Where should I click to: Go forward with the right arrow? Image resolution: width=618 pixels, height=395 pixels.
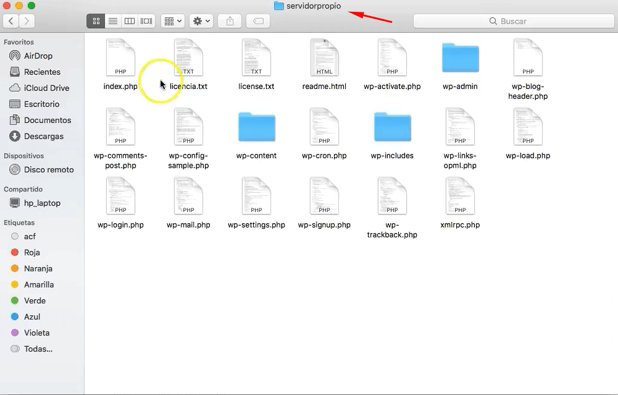click(x=27, y=21)
